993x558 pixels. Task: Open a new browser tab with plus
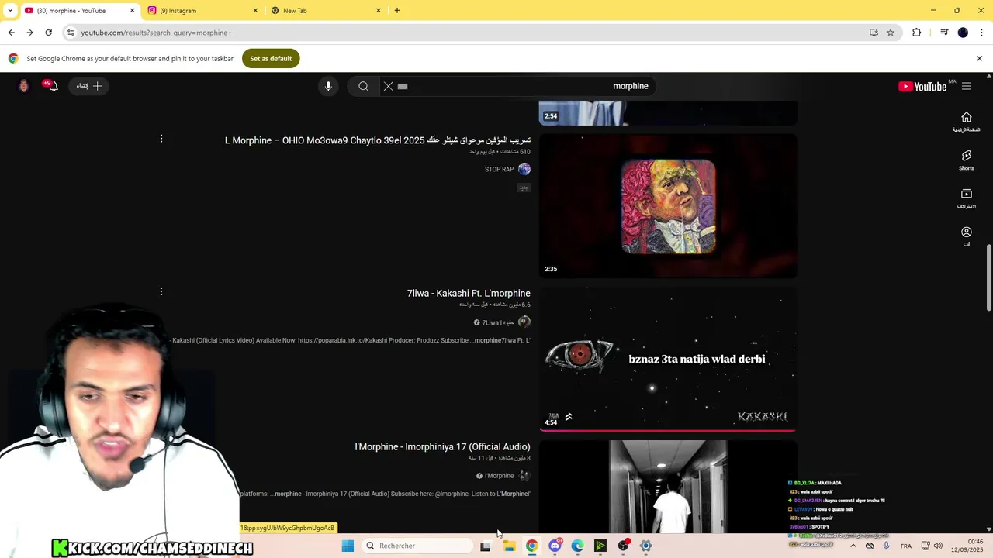pos(397,10)
